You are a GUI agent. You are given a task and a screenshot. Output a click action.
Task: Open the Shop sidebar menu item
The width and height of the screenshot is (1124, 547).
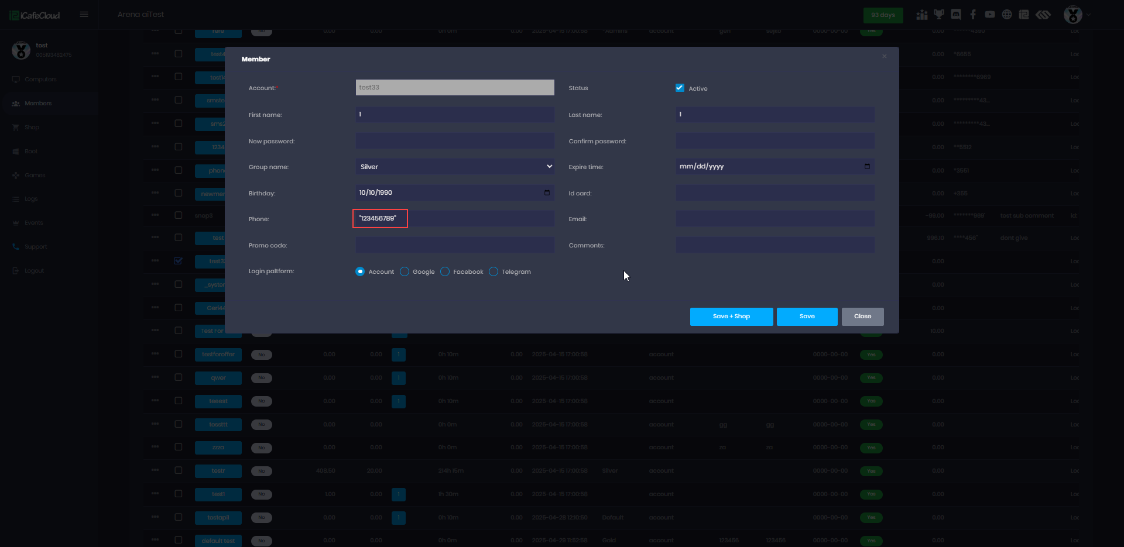(32, 128)
